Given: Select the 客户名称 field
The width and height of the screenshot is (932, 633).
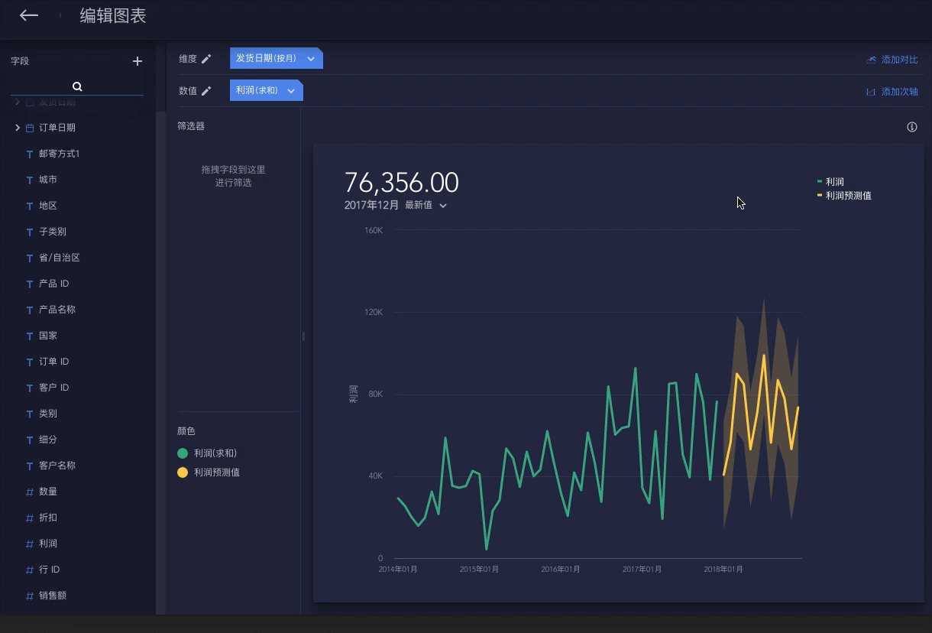Looking at the screenshot, I should pyautogui.click(x=57, y=466).
